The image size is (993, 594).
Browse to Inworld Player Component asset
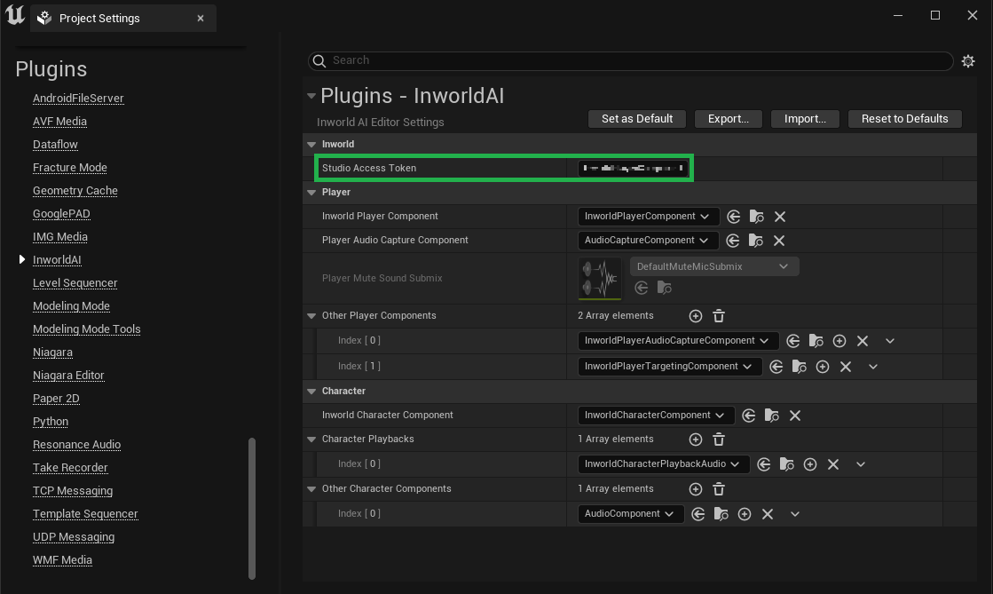756,217
